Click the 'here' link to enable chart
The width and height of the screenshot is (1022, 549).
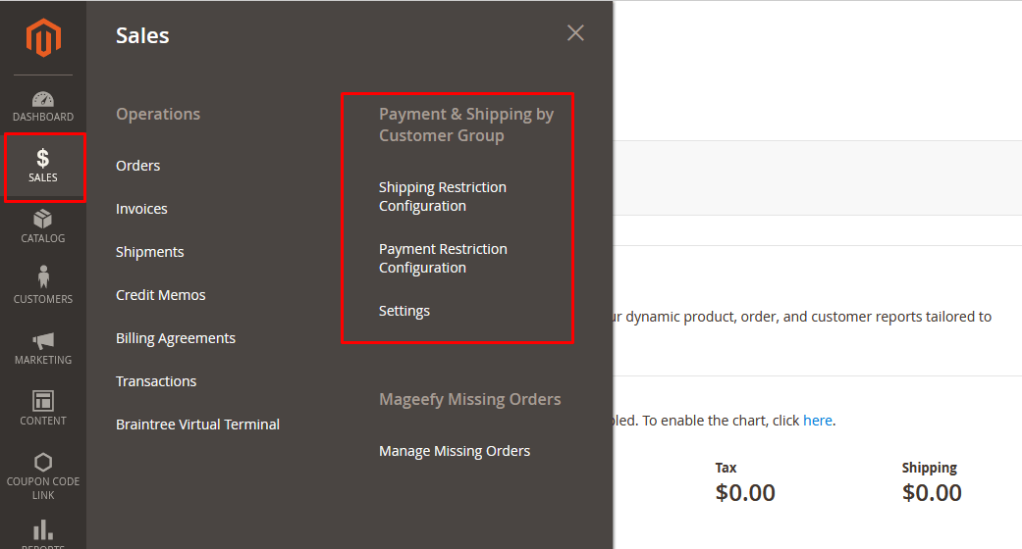[817, 421]
